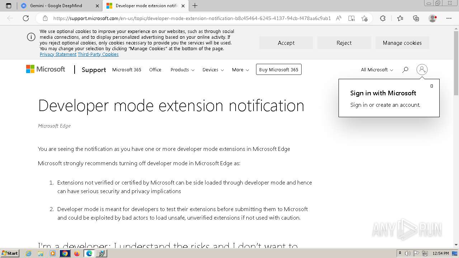The image size is (459, 258).
Task: Expand the Products dropdown
Action: pos(183,70)
